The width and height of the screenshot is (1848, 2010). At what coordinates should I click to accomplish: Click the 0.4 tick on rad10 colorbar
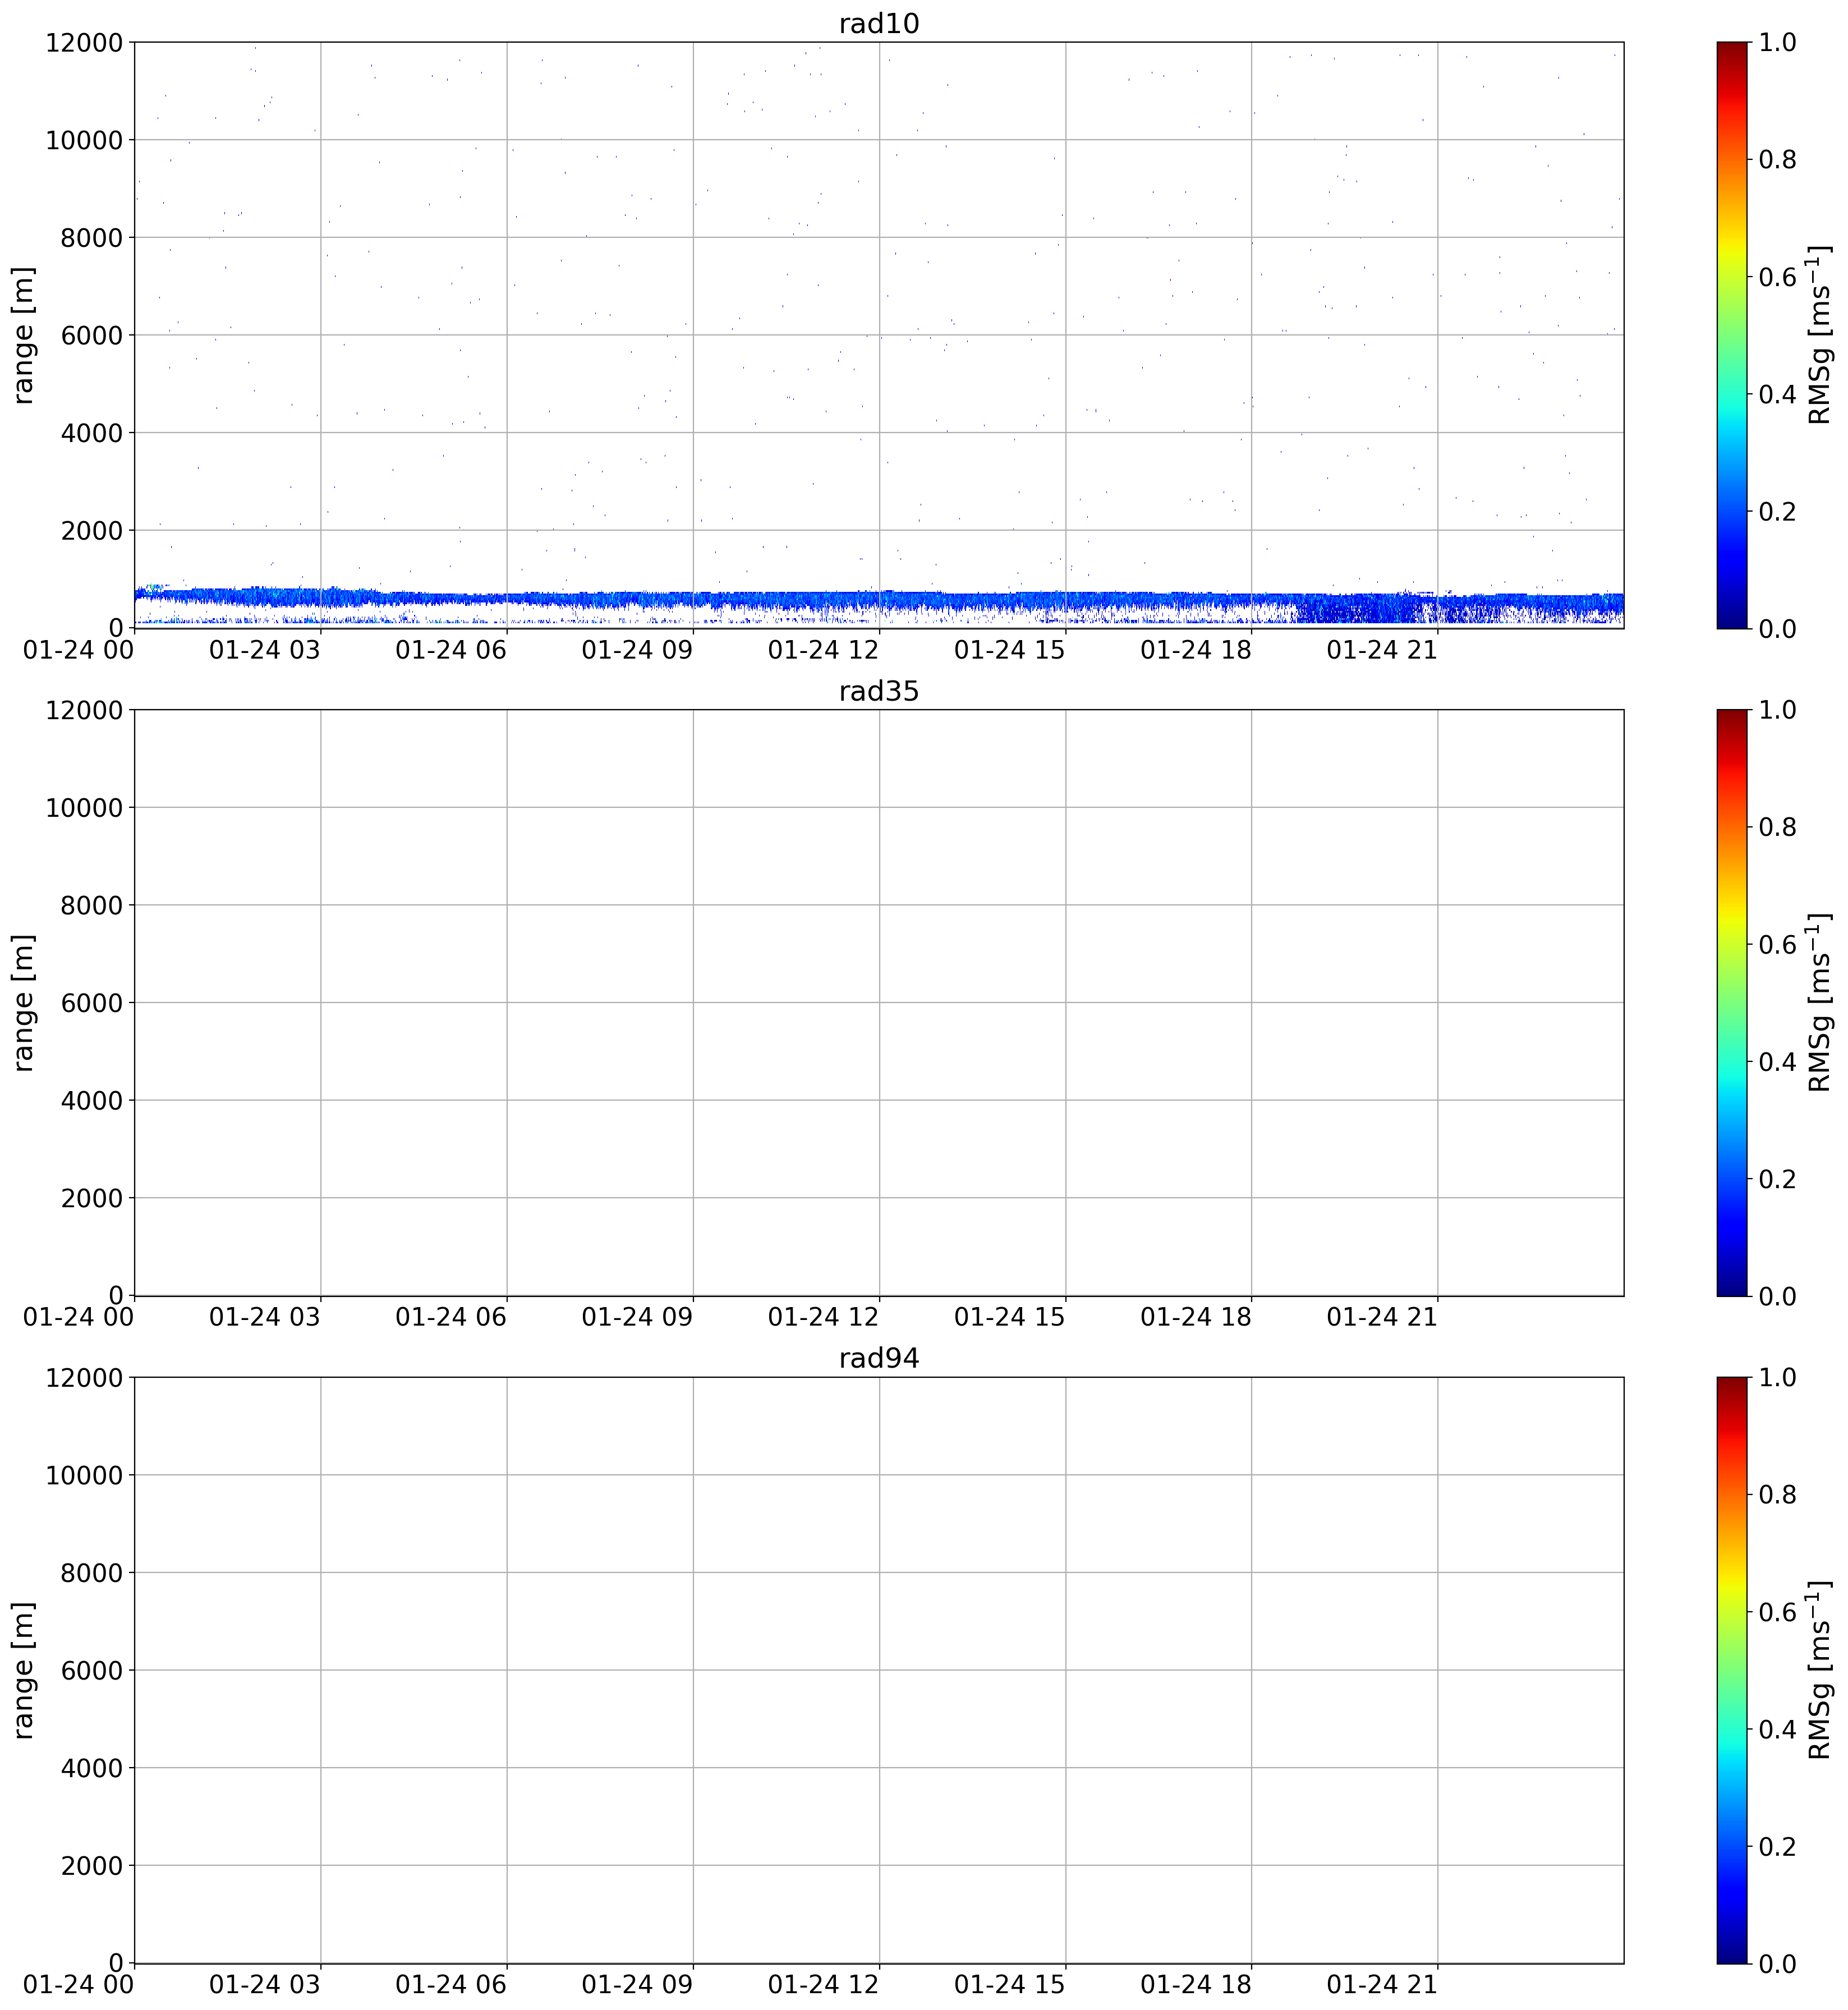click(x=1778, y=394)
